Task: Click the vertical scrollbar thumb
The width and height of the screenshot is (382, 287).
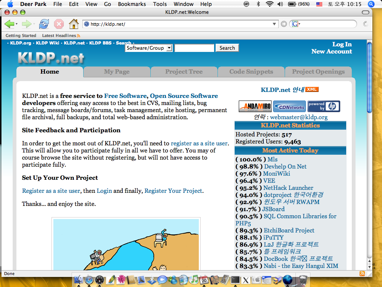Action: [x=369, y=78]
